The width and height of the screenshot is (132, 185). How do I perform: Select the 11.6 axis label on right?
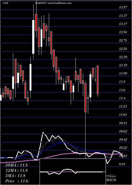[122, 90]
